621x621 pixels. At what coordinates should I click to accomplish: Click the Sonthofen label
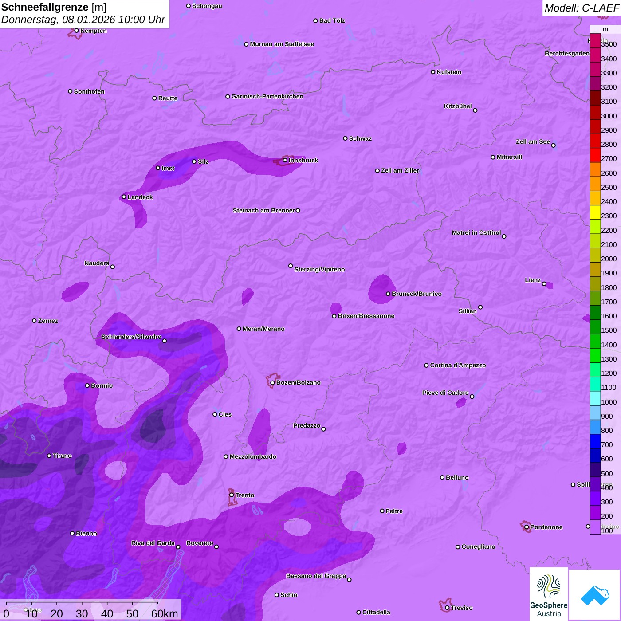pos(89,91)
